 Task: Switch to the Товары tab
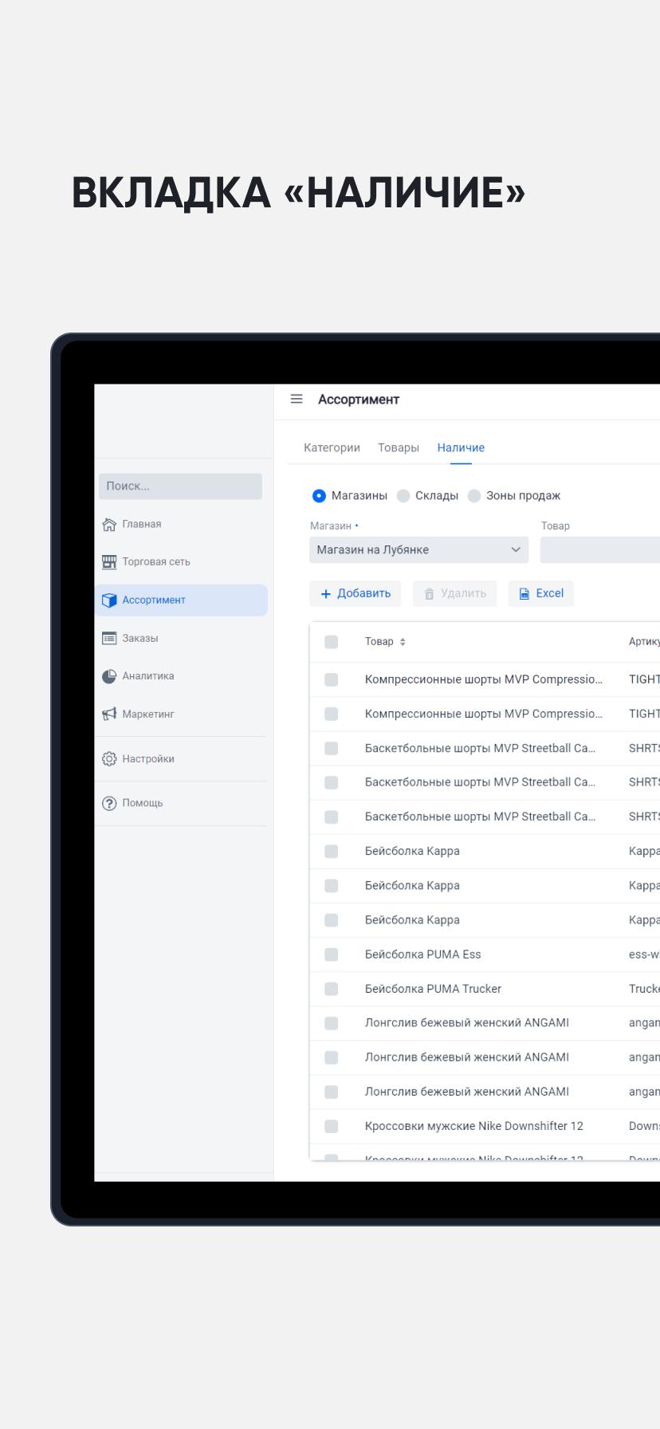click(399, 448)
